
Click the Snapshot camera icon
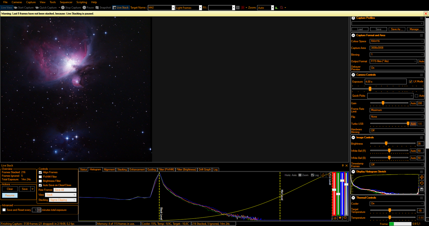(x=98, y=8)
